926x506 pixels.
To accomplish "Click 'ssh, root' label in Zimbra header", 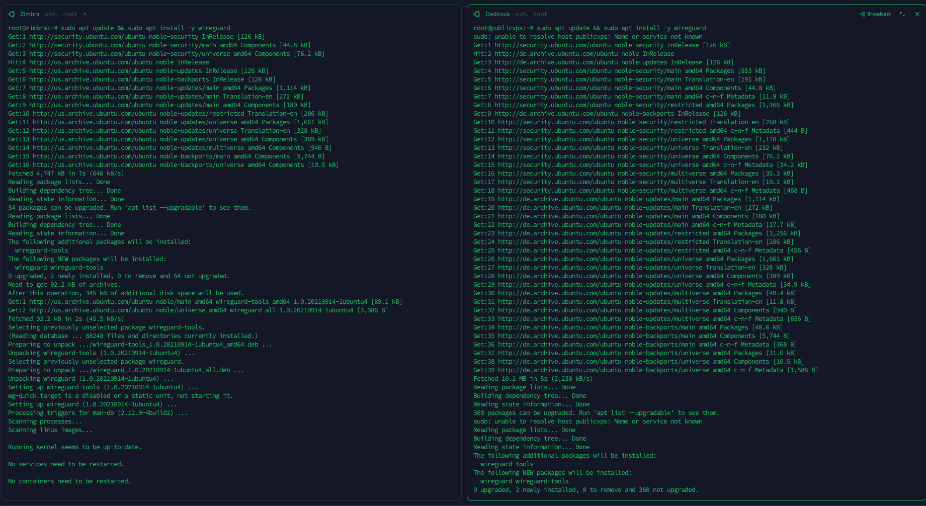I will pyautogui.click(x=61, y=14).
